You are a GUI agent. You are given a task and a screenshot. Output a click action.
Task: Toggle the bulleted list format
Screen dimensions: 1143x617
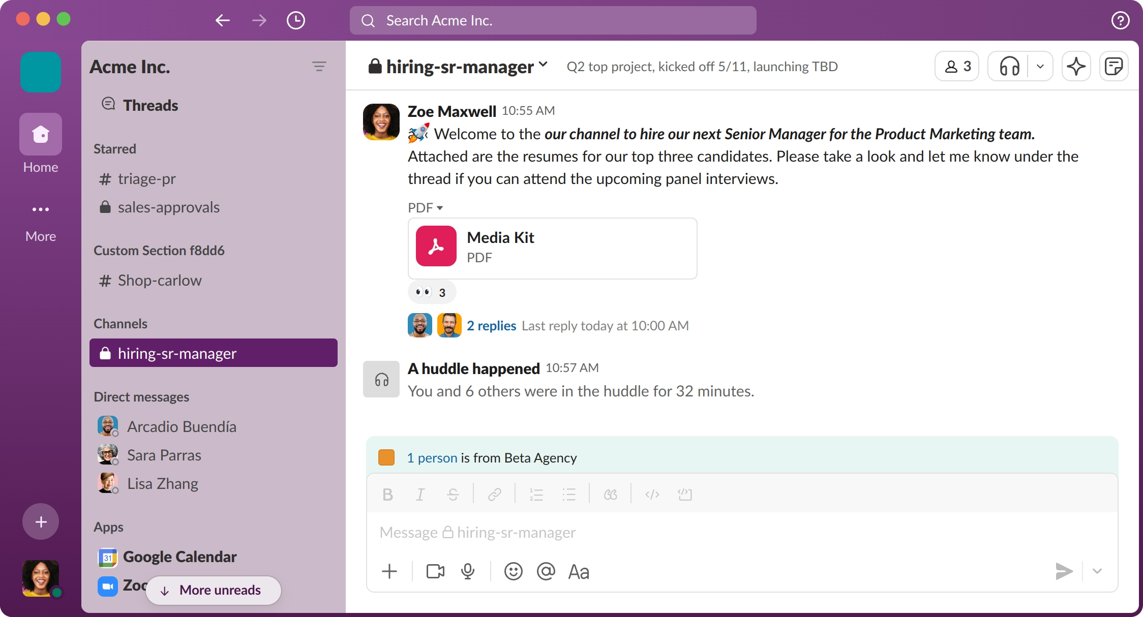(568, 495)
